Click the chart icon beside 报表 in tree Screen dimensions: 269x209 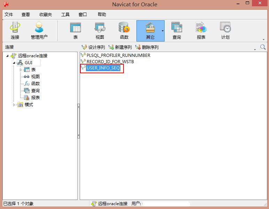(26, 98)
